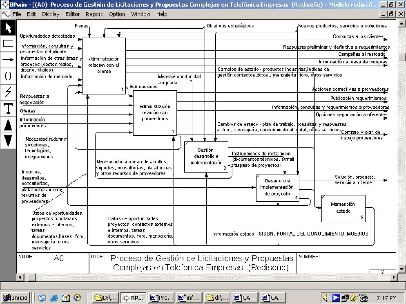Click the up triangle parent diagram tool
The height and width of the screenshot is (304, 406).
pos(8,125)
